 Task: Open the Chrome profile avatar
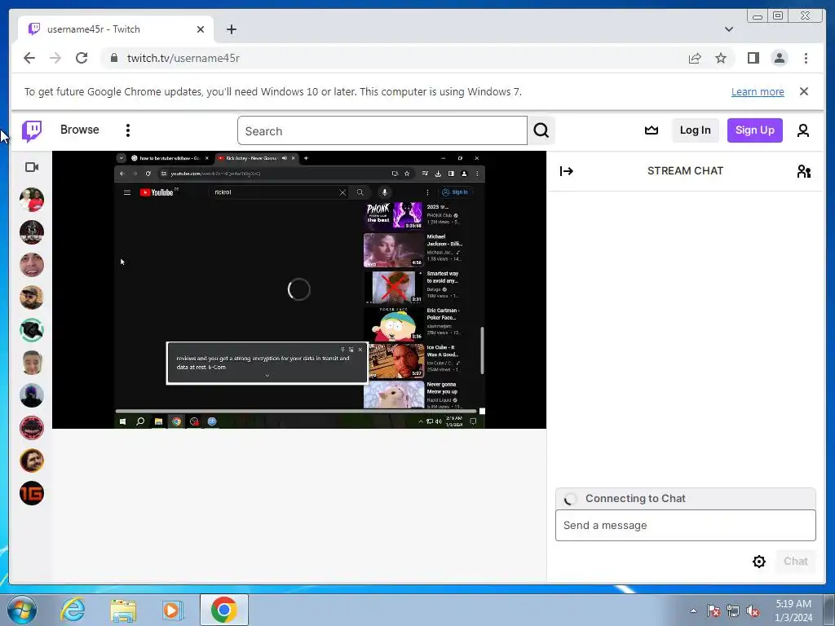click(x=780, y=58)
